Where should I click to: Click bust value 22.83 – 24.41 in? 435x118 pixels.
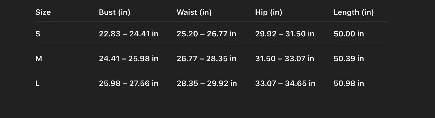tap(128, 34)
